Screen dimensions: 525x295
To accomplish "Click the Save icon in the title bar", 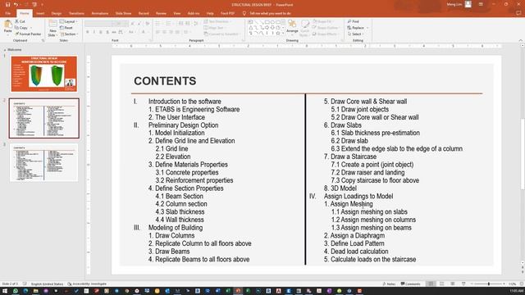I will pos(7,4).
